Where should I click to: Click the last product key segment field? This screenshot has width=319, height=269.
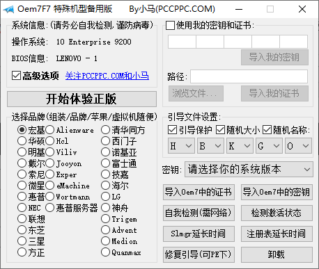[x=293, y=42]
